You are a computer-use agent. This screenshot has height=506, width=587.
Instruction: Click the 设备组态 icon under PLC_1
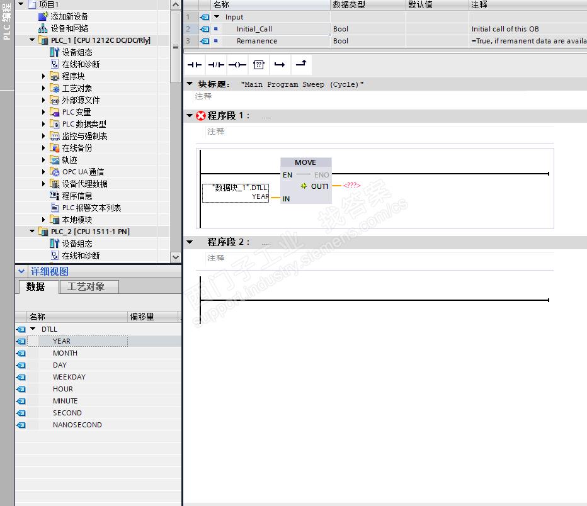(55, 52)
